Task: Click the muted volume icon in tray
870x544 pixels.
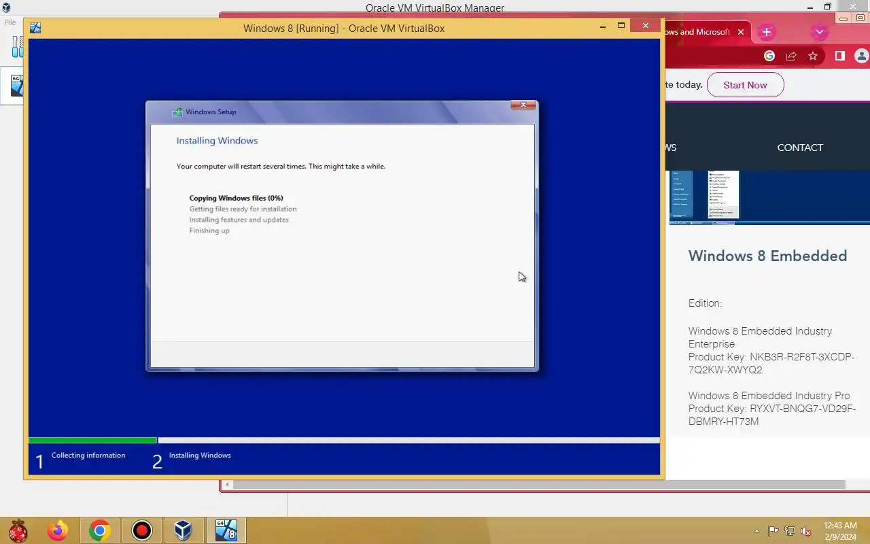Action: (x=806, y=531)
